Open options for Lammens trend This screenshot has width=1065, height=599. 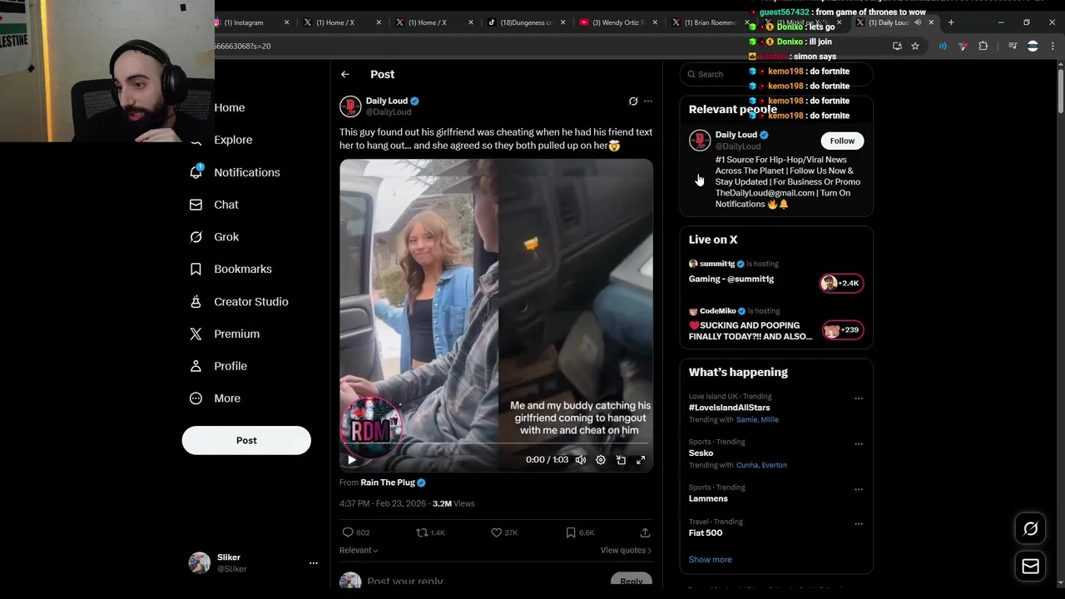pyautogui.click(x=859, y=489)
